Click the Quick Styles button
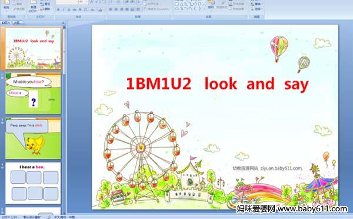This screenshot has height=219, width=353. pyautogui.click(x=222, y=5)
